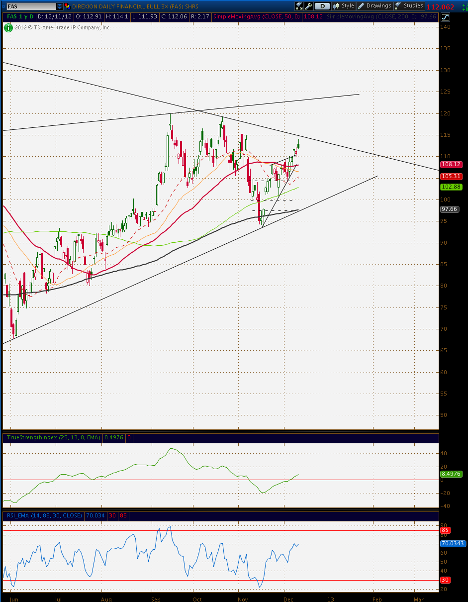Image resolution: width=468 pixels, height=602 pixels.
Task: Open the Drawings menu
Action: [374, 6]
